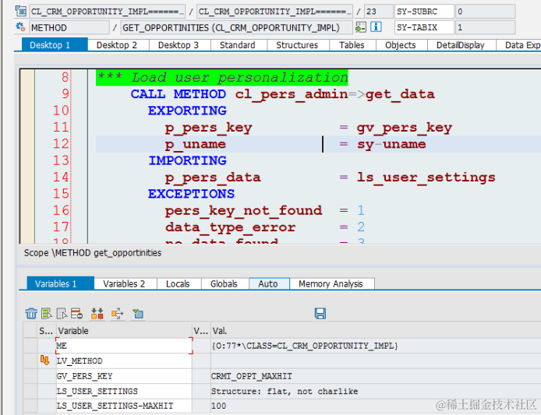Click the gray list icon in variables toolbar

(x=62, y=313)
